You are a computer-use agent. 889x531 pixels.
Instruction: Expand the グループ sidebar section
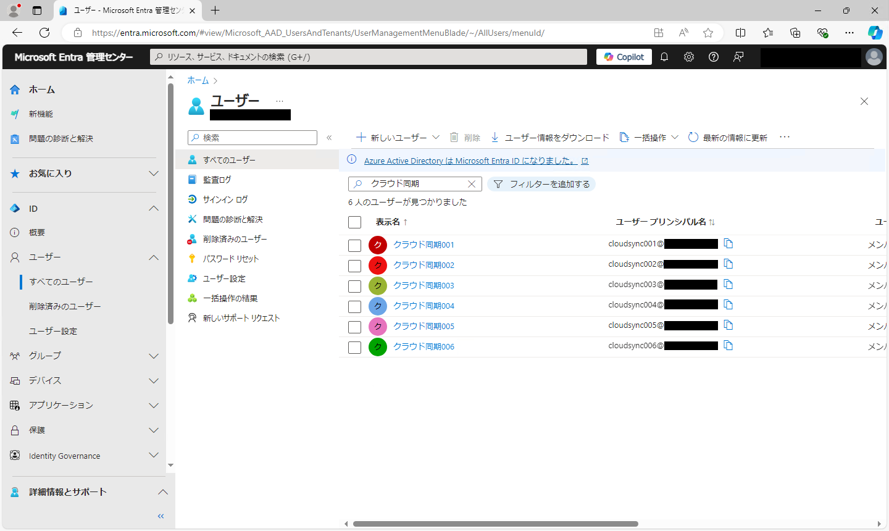154,356
